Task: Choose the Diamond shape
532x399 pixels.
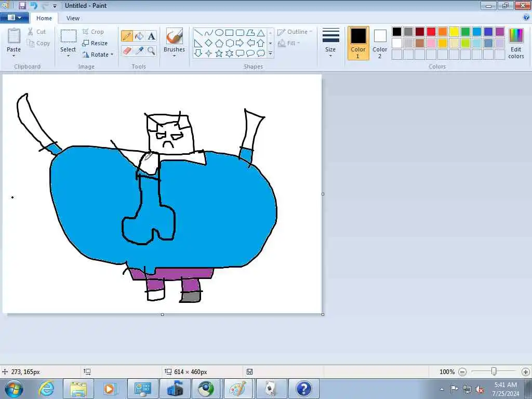Action: click(209, 43)
